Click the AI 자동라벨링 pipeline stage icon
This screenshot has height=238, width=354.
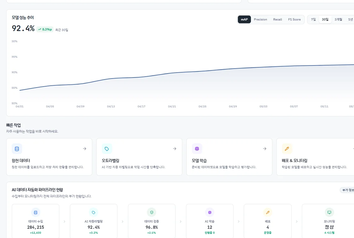pos(93,213)
